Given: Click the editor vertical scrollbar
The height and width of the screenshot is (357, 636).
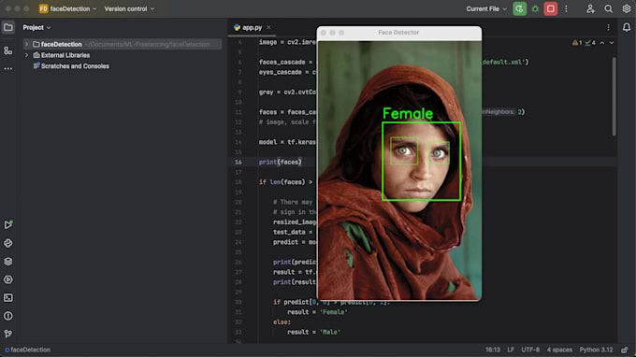Looking at the screenshot, I should tap(614, 96).
